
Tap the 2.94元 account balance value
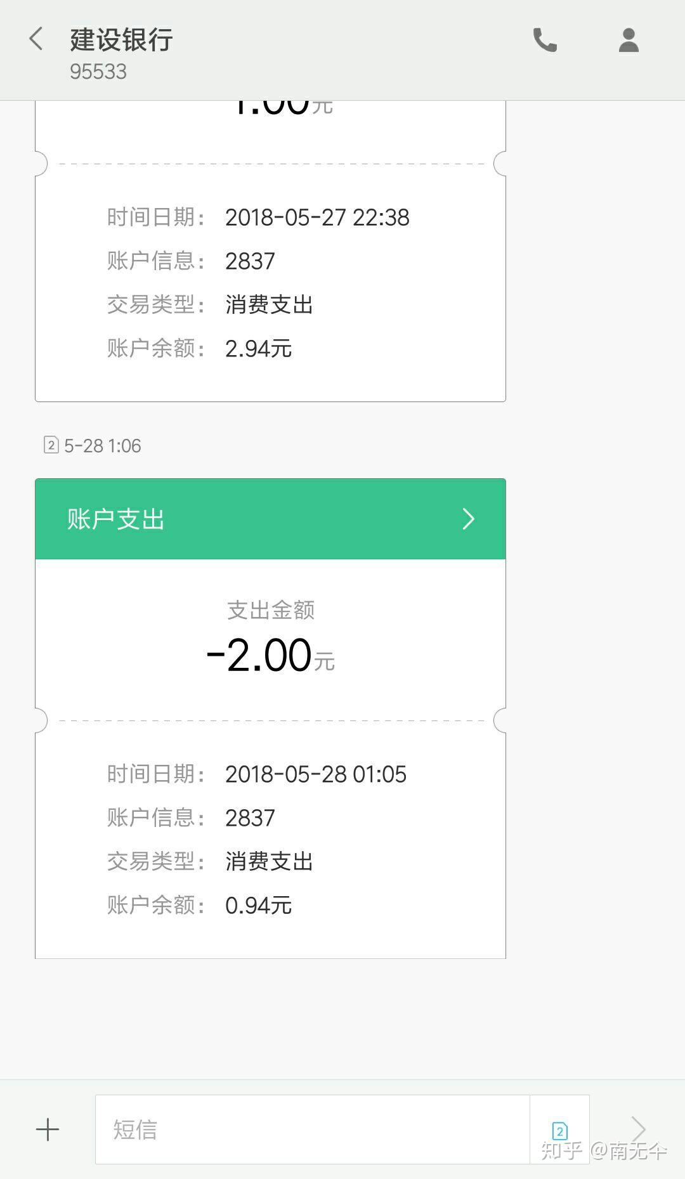pyautogui.click(x=258, y=349)
